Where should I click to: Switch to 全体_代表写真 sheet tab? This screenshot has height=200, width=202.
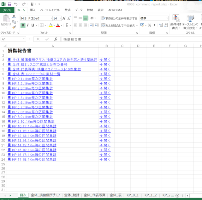tap(95, 195)
